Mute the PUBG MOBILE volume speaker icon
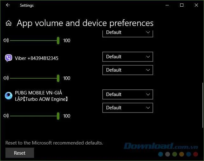This screenshot has height=161, width=204. point(6,116)
